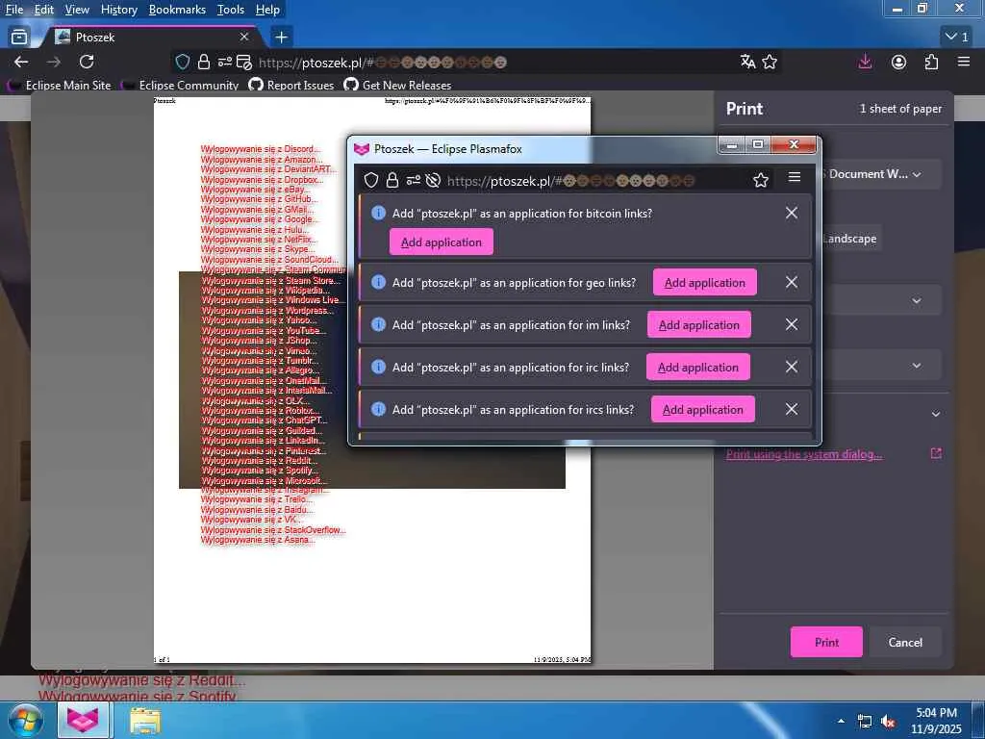Open the Downloads panel icon
Viewport: 985px width, 739px height.
coord(865,62)
